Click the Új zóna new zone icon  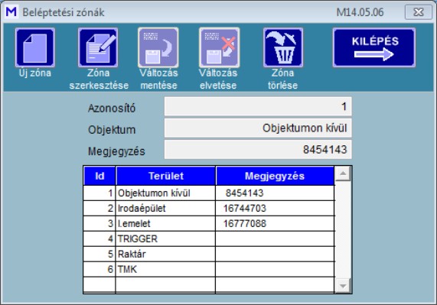click(35, 47)
